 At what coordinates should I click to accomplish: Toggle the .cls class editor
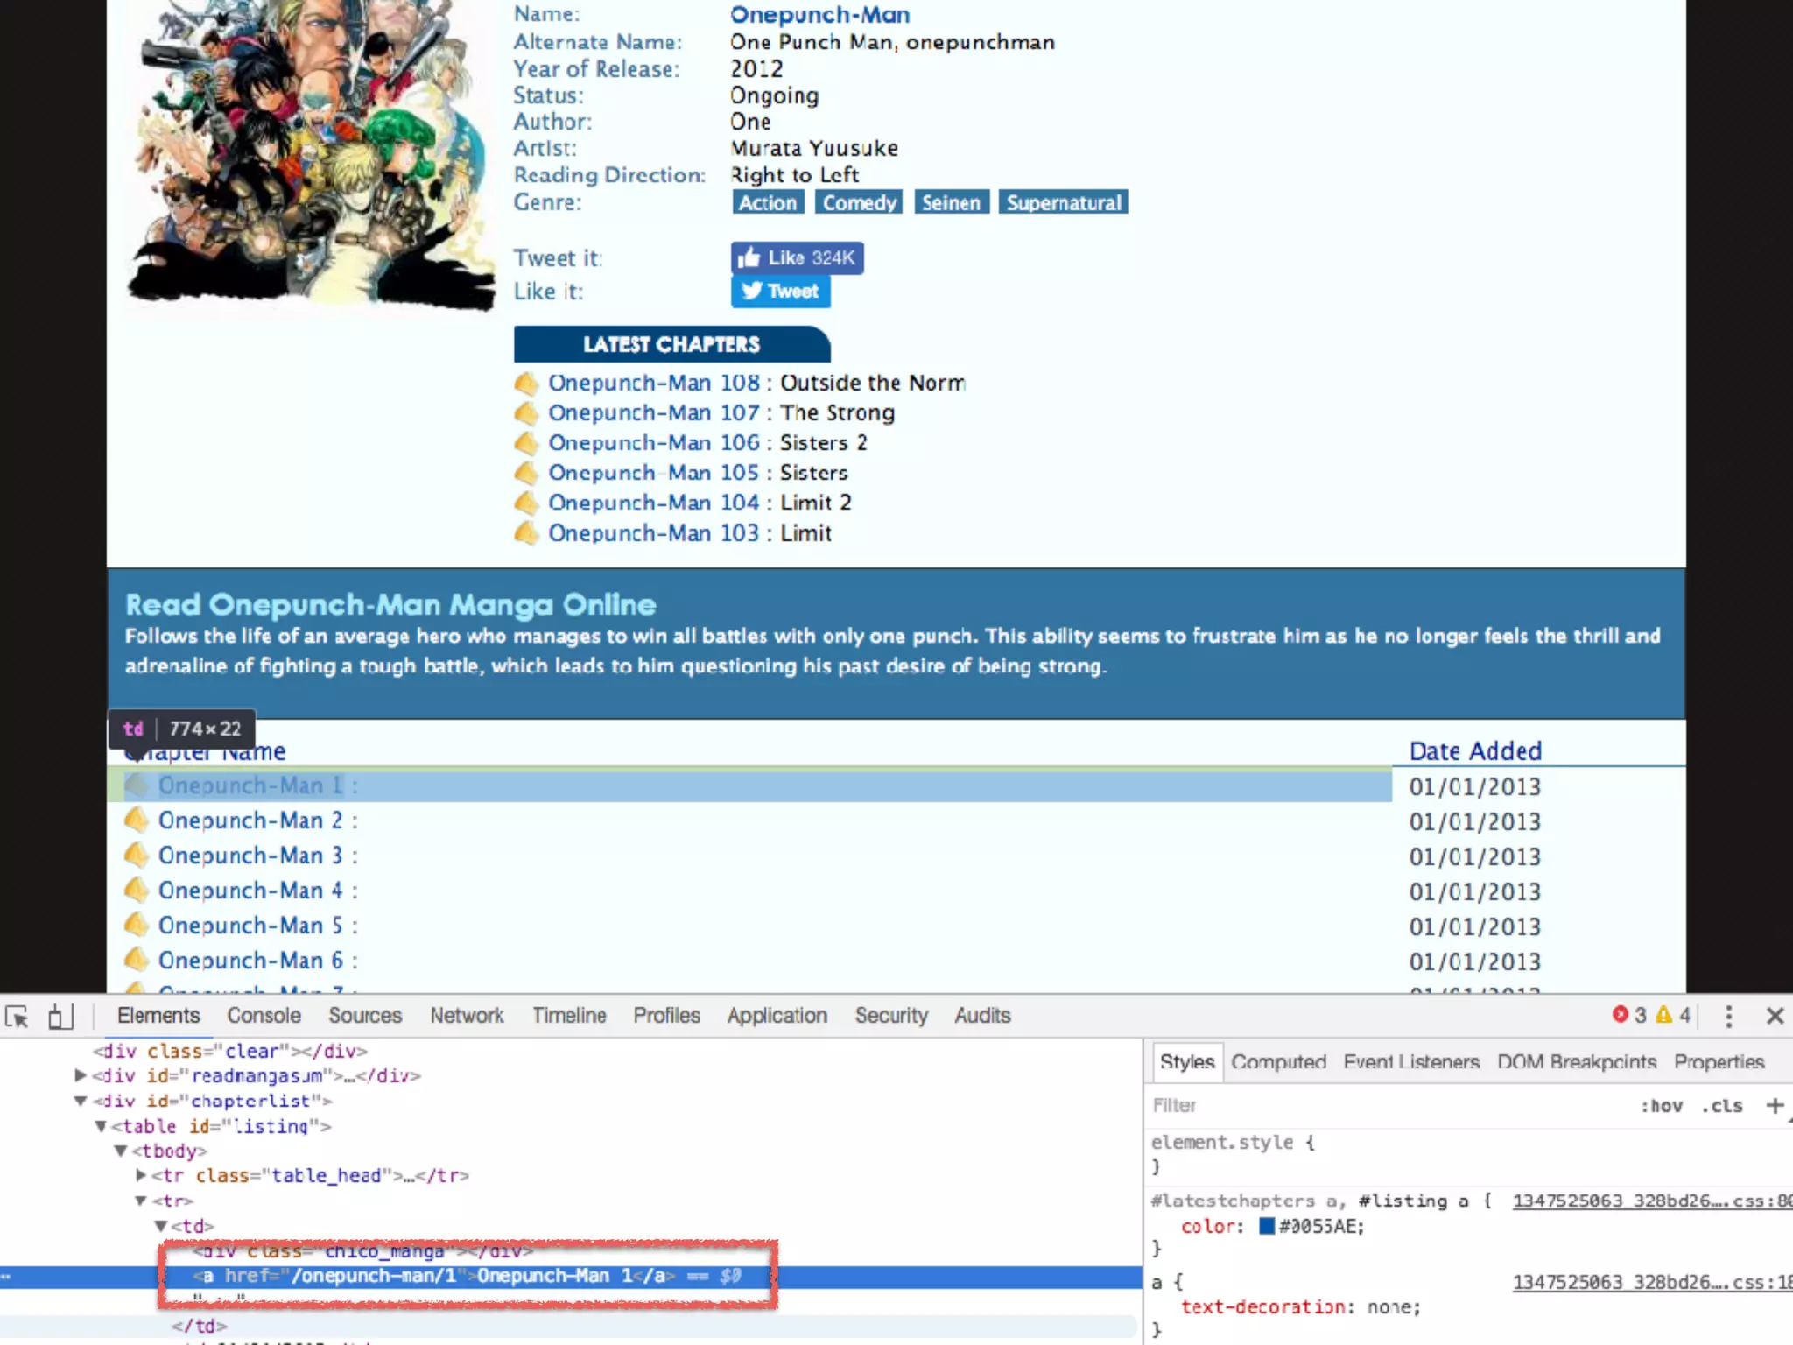click(1721, 1106)
